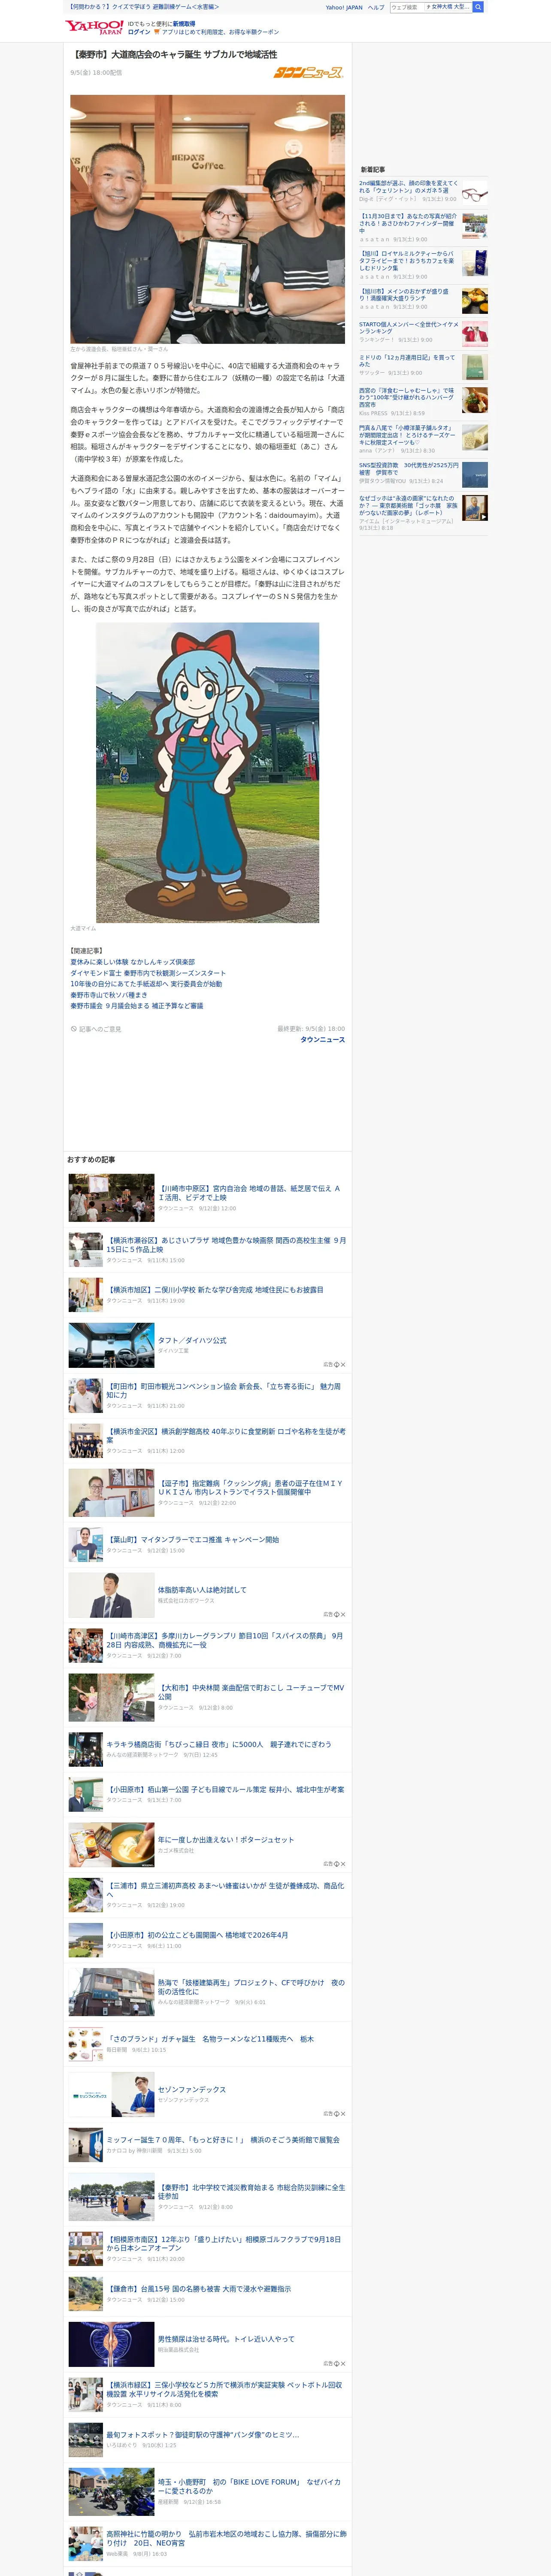
Task: Click the ad info icon beside タフト／ダイハツ公式
Action: [336, 1364]
